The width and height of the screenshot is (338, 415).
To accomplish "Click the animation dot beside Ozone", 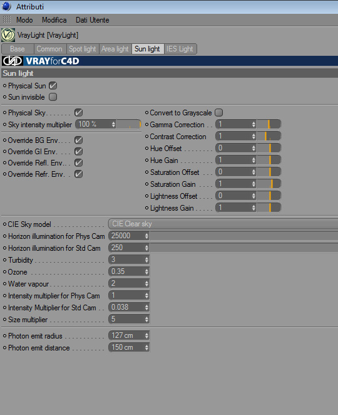I will tap(4, 272).
